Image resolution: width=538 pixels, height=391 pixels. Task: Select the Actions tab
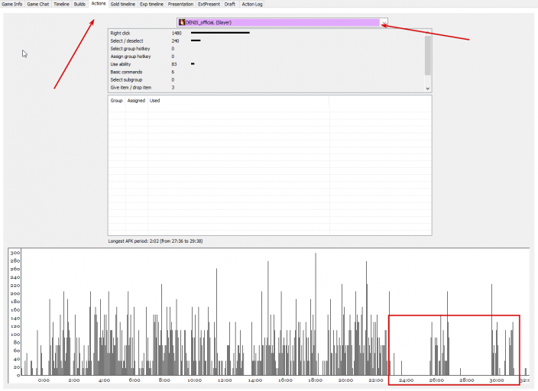99,3
